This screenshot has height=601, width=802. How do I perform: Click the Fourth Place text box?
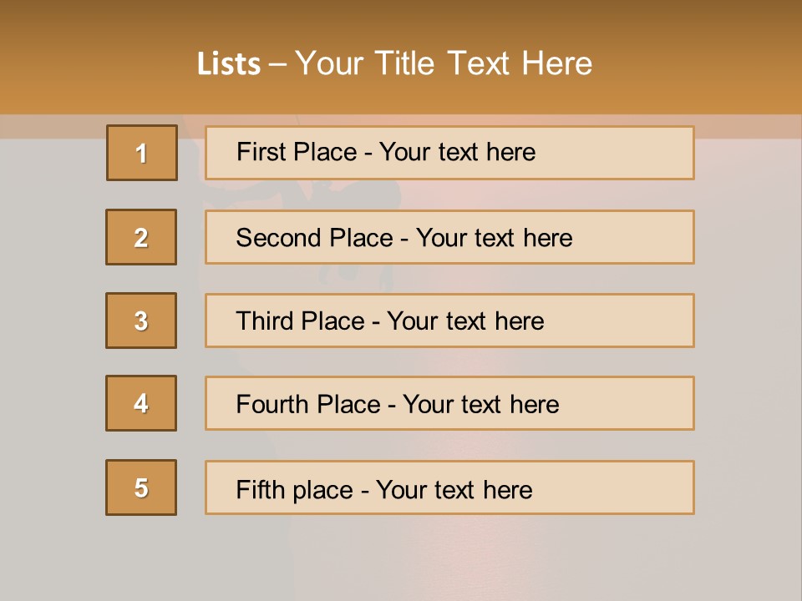pos(449,403)
